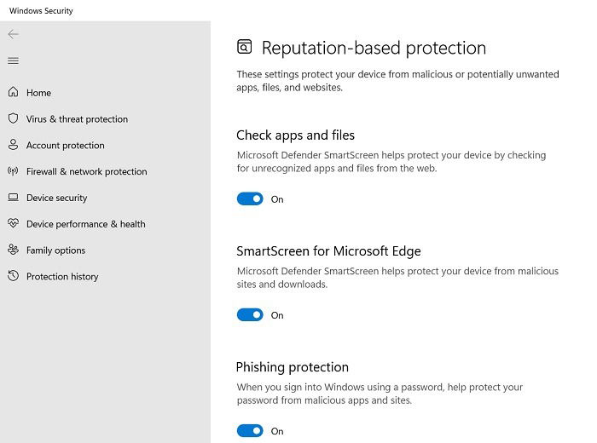The height and width of the screenshot is (443, 597).
Task: Open the Protection history section
Action: (x=62, y=276)
